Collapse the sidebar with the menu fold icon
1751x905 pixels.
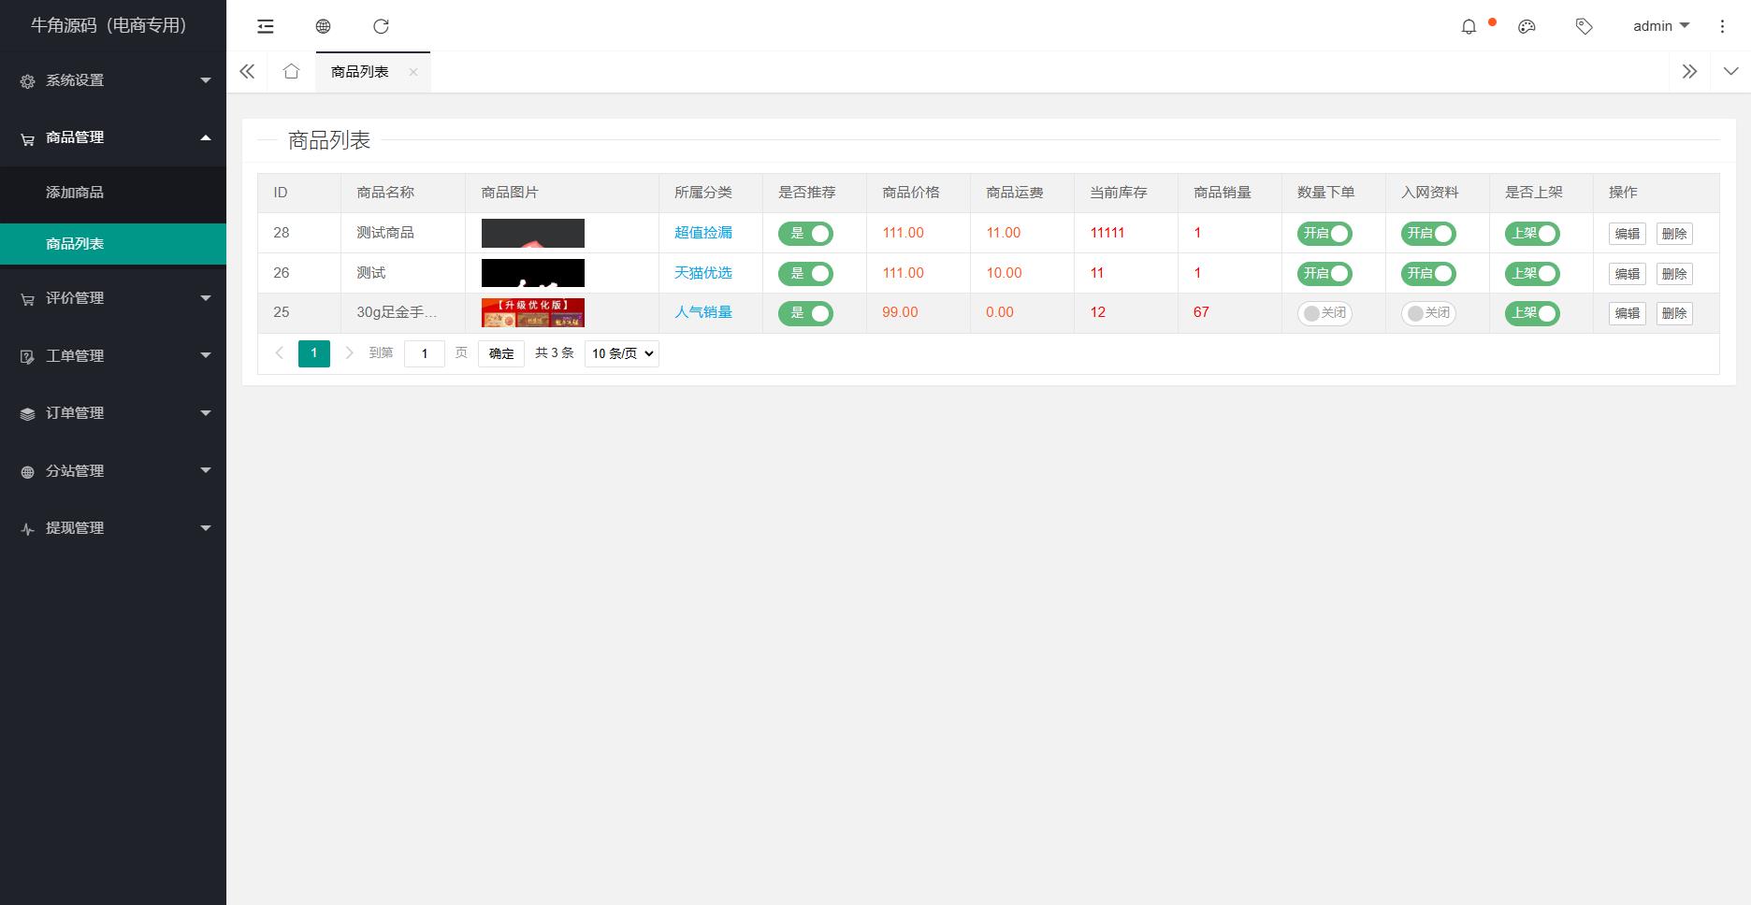tap(266, 26)
